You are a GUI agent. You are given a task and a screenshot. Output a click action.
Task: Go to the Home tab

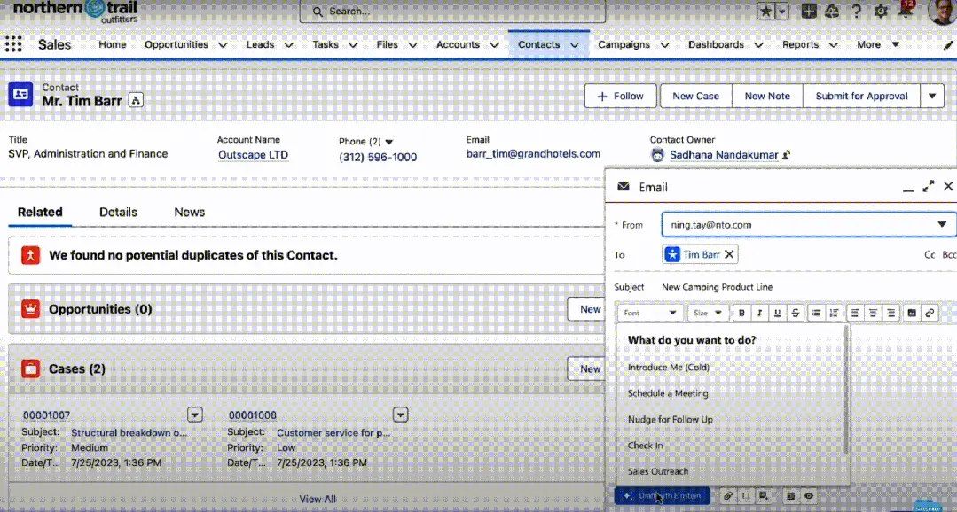pyautogui.click(x=113, y=44)
